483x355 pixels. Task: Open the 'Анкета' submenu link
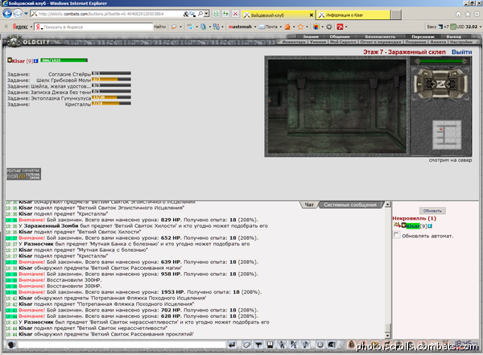pos(438,42)
